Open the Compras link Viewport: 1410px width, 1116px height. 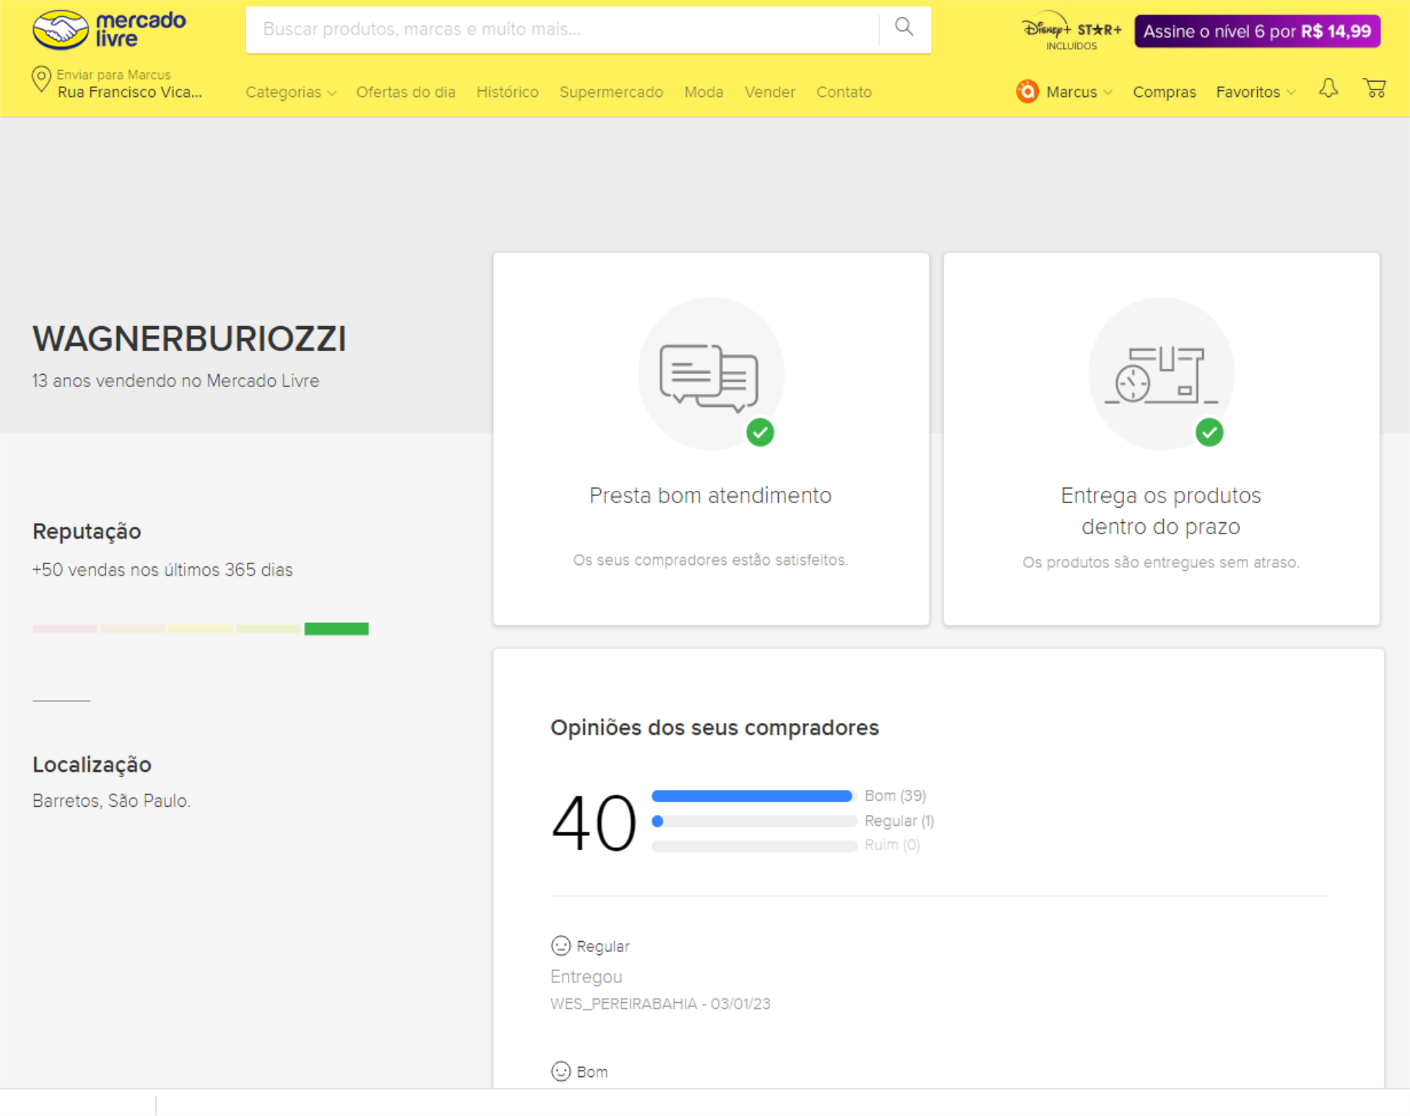click(x=1164, y=93)
